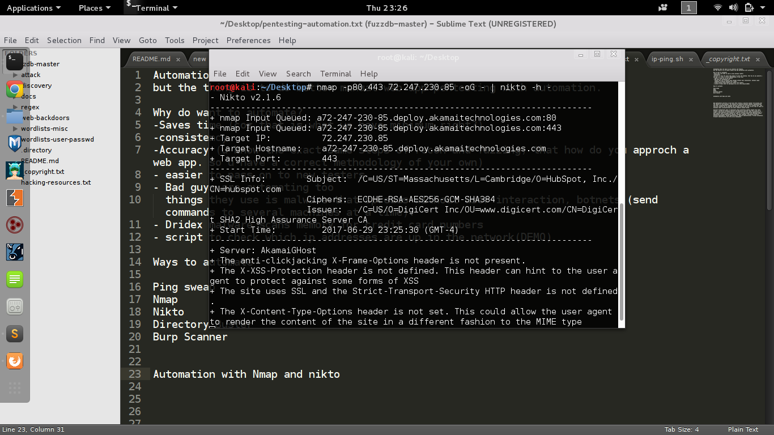Open hacking-resources.txt in sidebar
774x435 pixels.
pyautogui.click(x=56, y=182)
